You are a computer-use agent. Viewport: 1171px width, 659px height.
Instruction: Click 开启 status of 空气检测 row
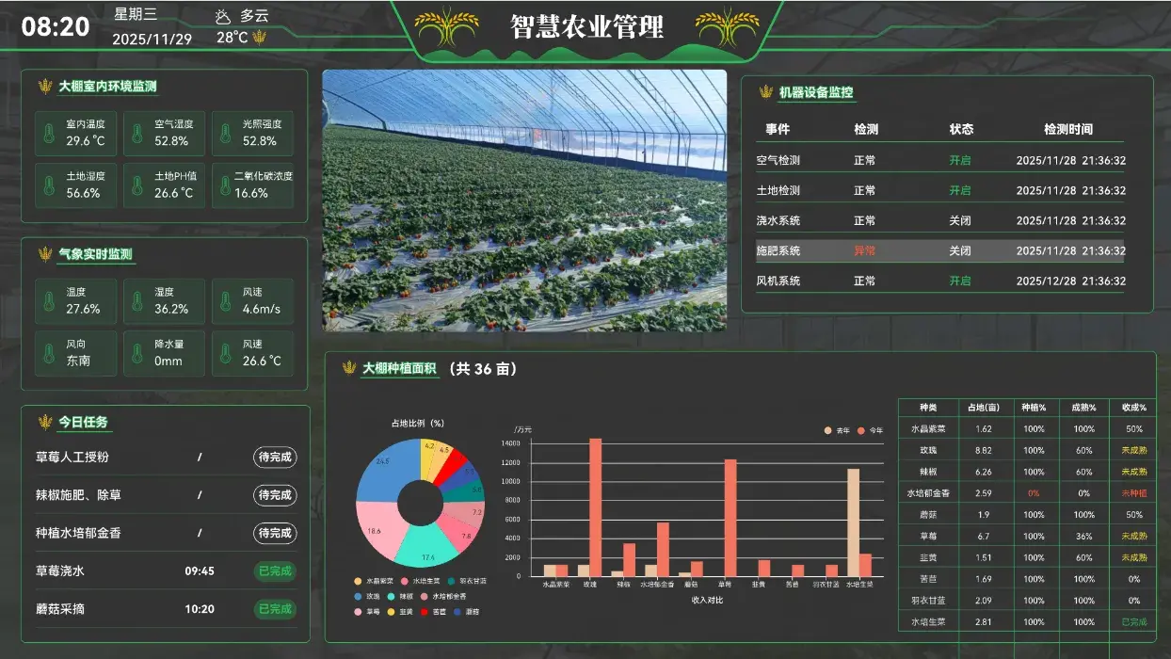point(959,161)
